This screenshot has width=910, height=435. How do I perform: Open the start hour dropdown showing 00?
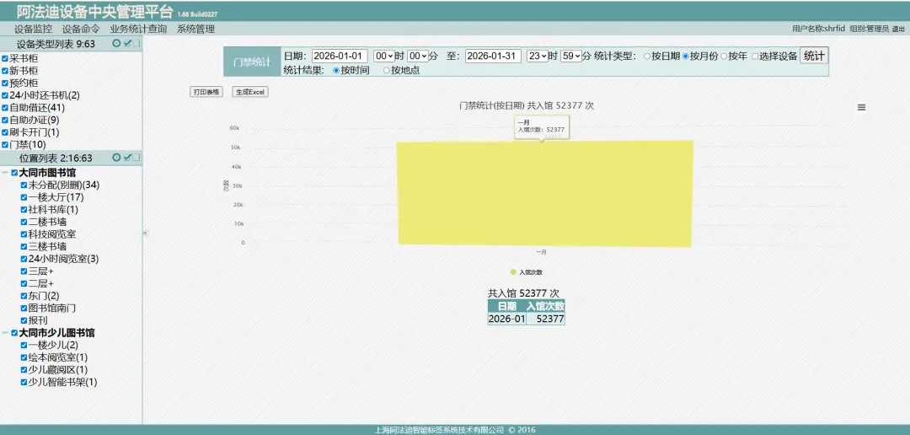[x=383, y=56]
